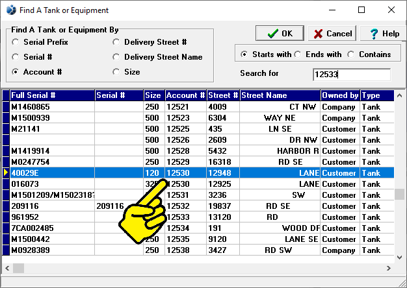Click the OK button with green checkmark
The width and height of the screenshot is (407, 288).
pos(278,33)
